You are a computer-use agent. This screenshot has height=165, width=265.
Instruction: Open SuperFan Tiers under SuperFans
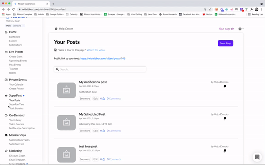point(17,105)
